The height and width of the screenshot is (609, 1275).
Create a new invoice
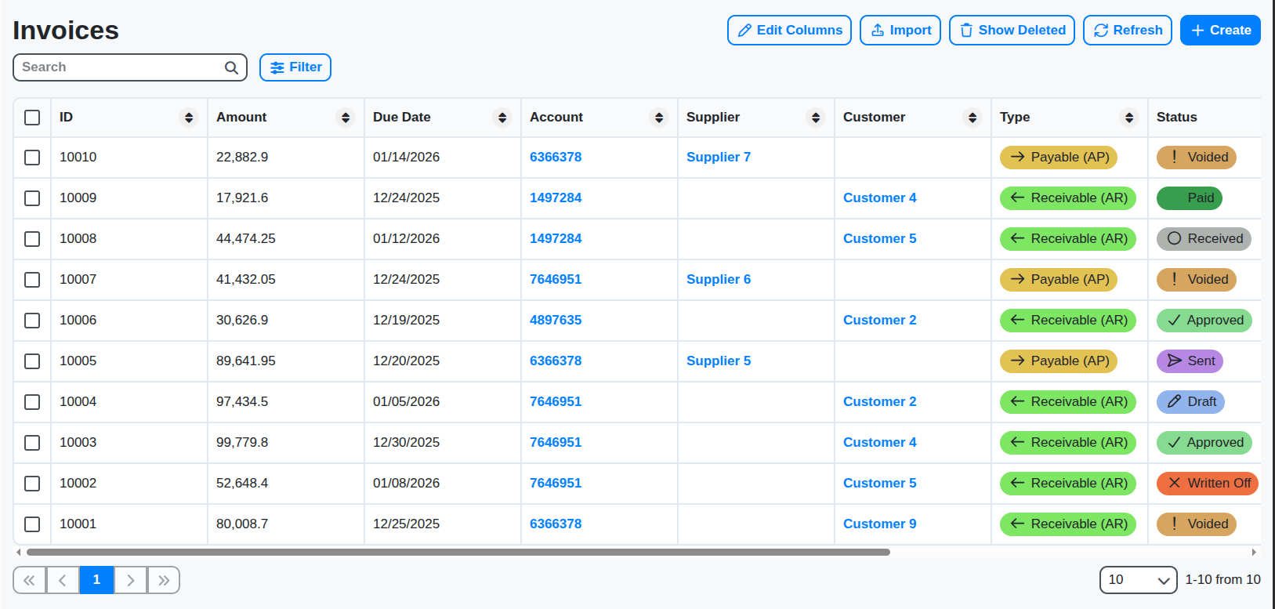click(x=1220, y=31)
